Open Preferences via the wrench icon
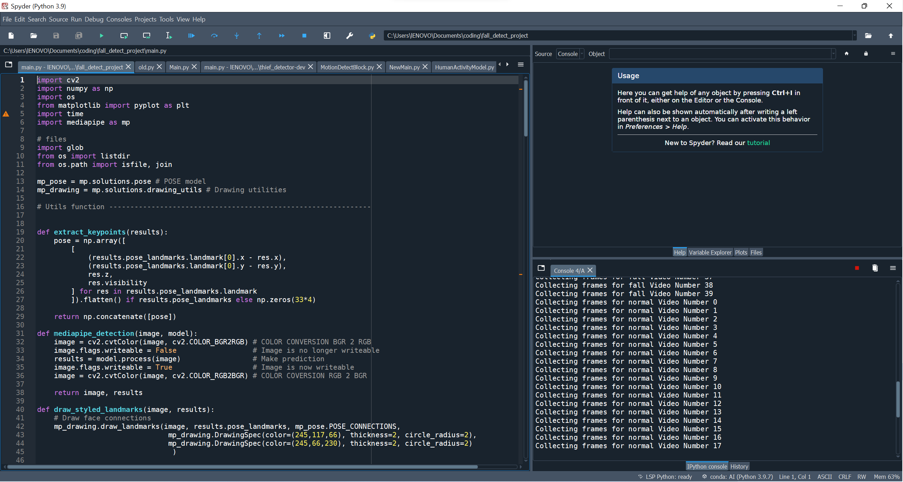This screenshot has height=482, width=903. tap(349, 36)
